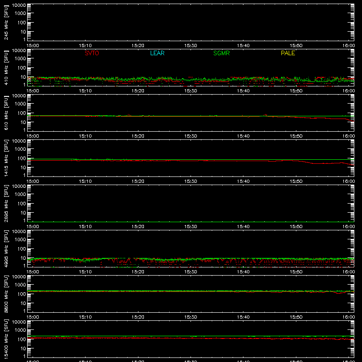Select 15:30 label under the 1415 MHz panel

[x=191, y=181]
